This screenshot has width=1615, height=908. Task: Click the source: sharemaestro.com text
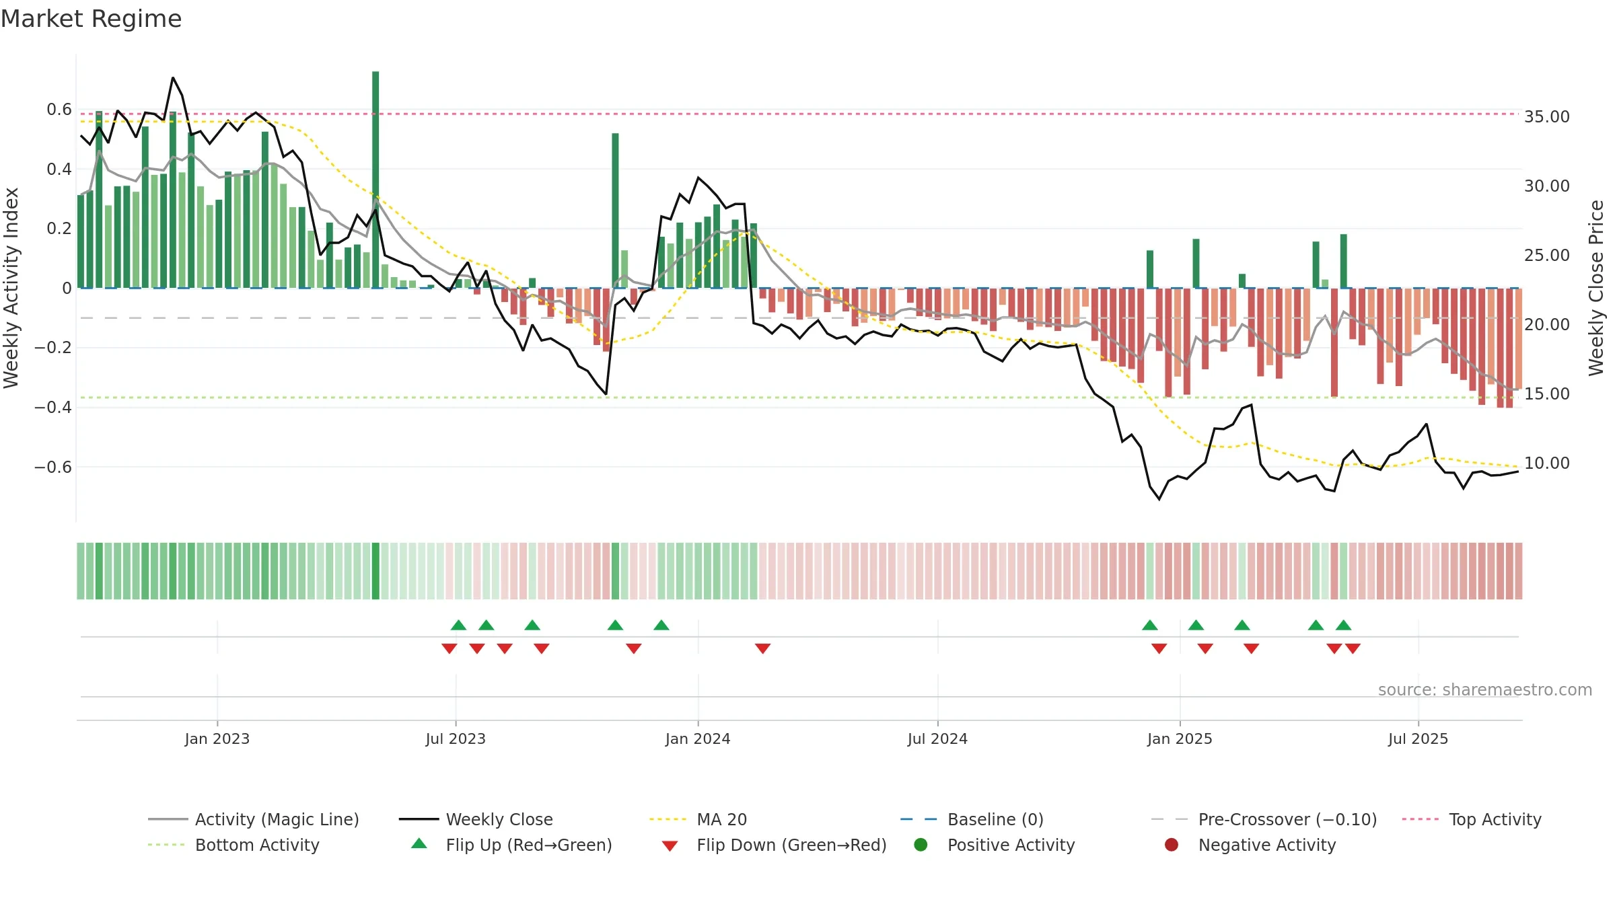click(1485, 689)
